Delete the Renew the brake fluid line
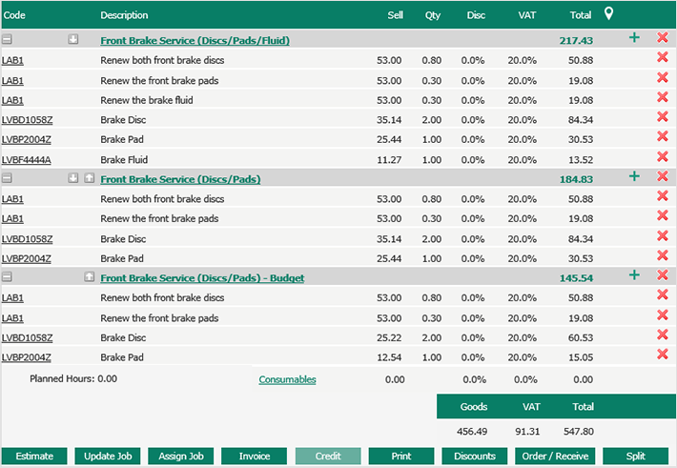The width and height of the screenshot is (677, 468). 662,98
